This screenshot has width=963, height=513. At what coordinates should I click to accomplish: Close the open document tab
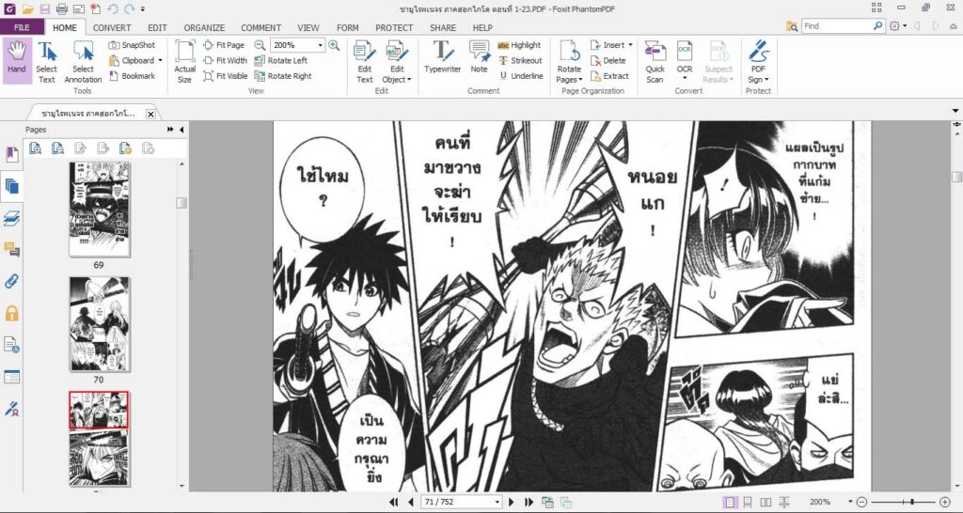[150, 114]
